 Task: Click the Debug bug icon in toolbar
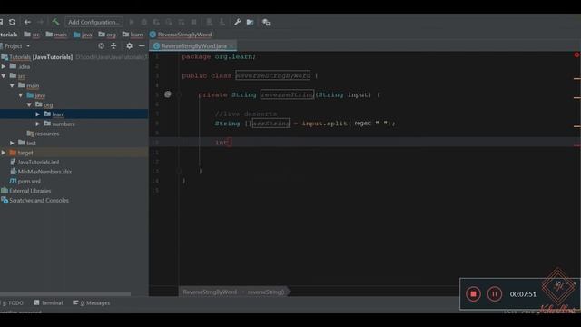pos(144,22)
